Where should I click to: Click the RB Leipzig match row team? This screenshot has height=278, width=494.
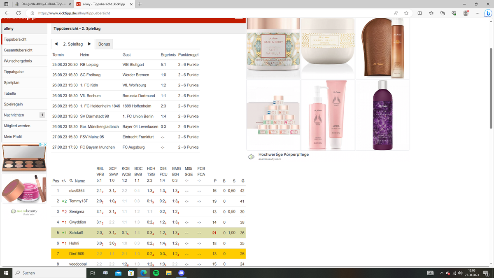(89, 65)
